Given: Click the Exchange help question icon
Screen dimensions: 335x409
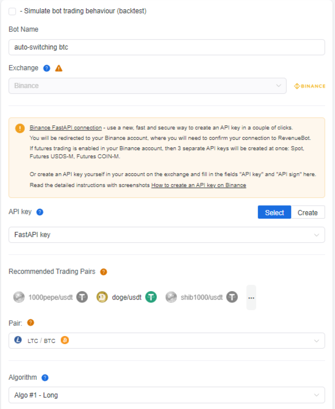Looking at the screenshot, I should point(47,68).
